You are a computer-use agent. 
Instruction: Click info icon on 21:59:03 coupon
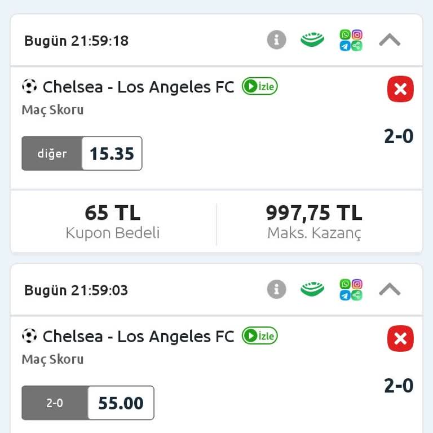pos(276,290)
